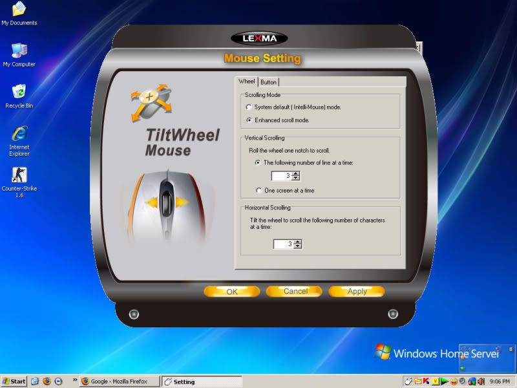Open the My Documents desktop icon
Screen dimensions: 517x388
pyautogui.click(x=19, y=10)
